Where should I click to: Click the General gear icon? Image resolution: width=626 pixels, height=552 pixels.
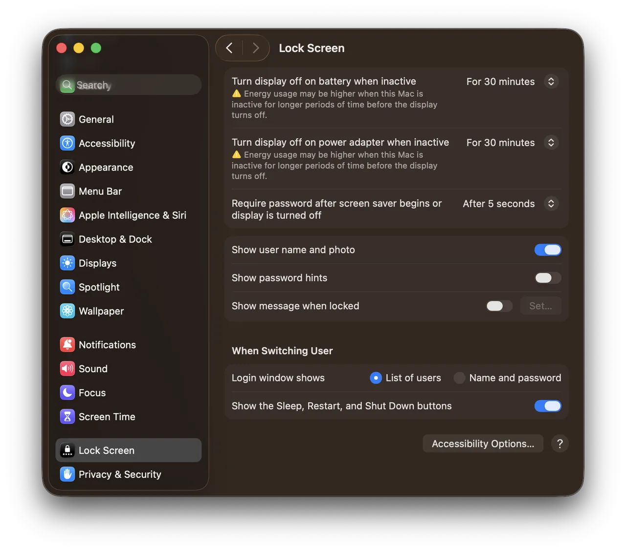pyautogui.click(x=67, y=119)
